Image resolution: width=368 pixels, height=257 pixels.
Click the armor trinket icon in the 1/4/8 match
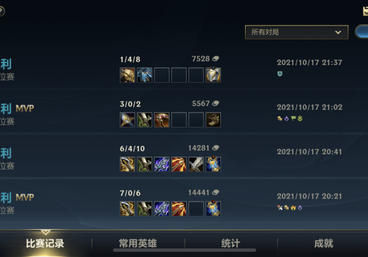[x=213, y=75]
